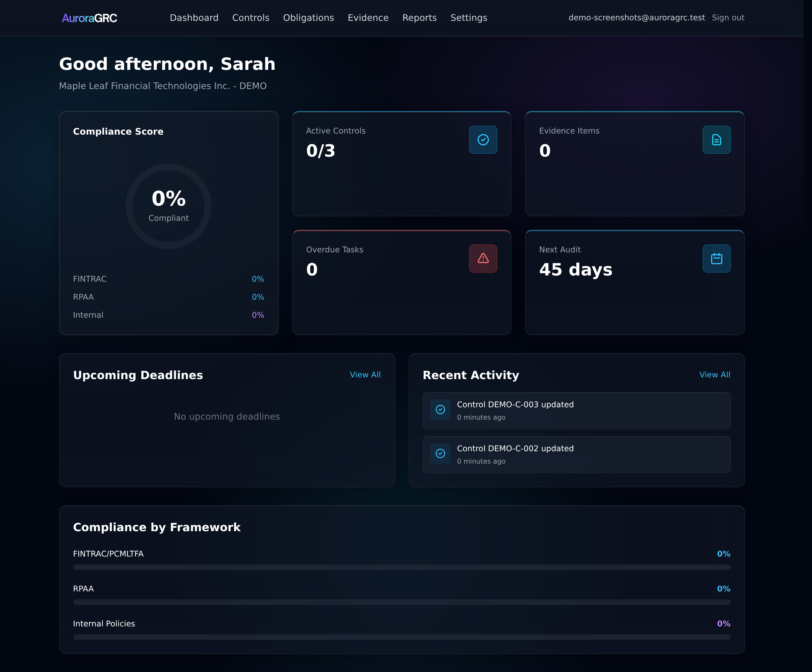
Task: Open the Controls nav tab
Action: coord(251,18)
